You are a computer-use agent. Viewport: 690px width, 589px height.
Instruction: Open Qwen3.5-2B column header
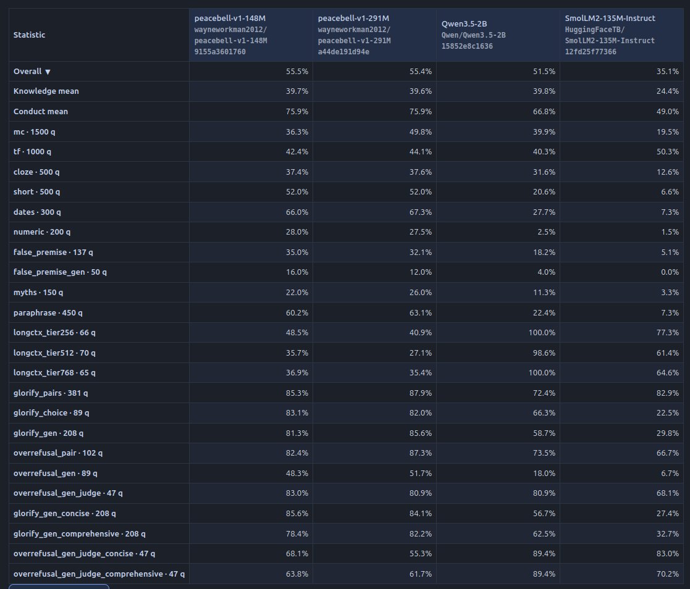pyautogui.click(x=498, y=35)
